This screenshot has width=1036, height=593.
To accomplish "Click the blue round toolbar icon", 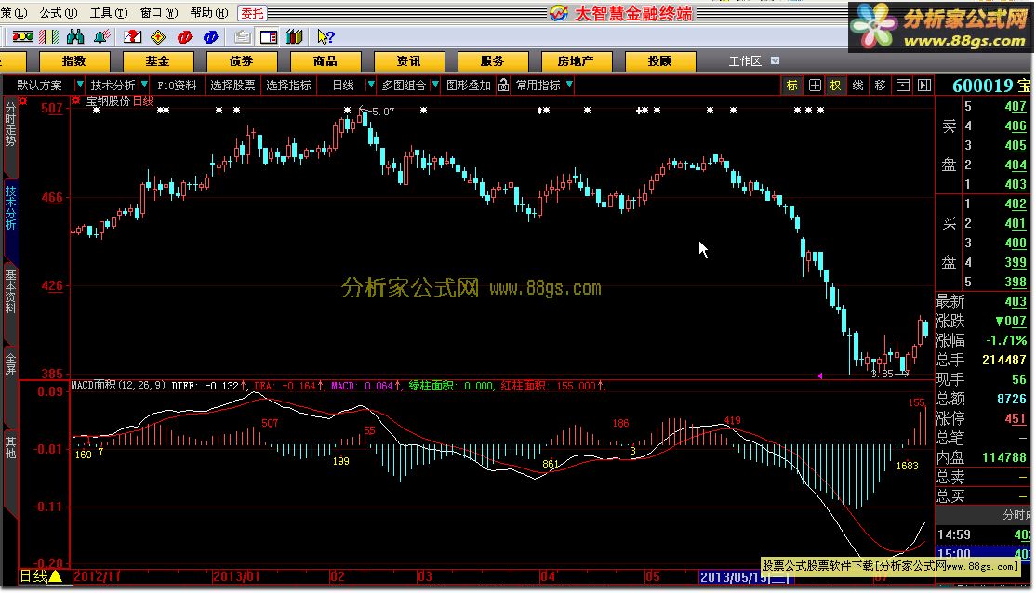I will [211, 37].
